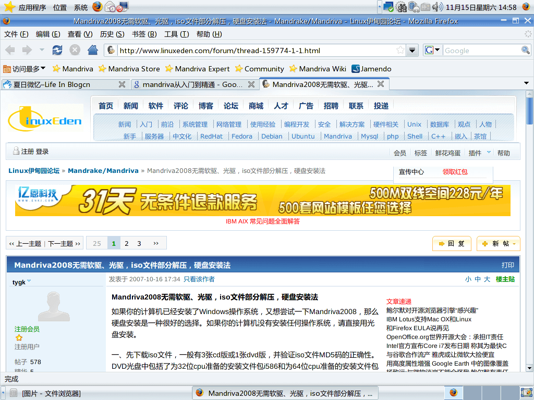Click the keyboard layout tray icon
Image resolution: width=534 pixels, height=400 pixels.
426,7
